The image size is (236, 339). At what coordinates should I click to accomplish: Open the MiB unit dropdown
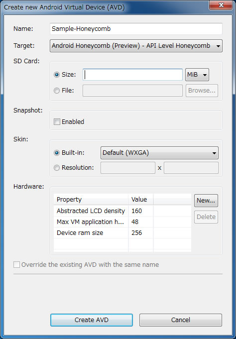pyautogui.click(x=197, y=75)
